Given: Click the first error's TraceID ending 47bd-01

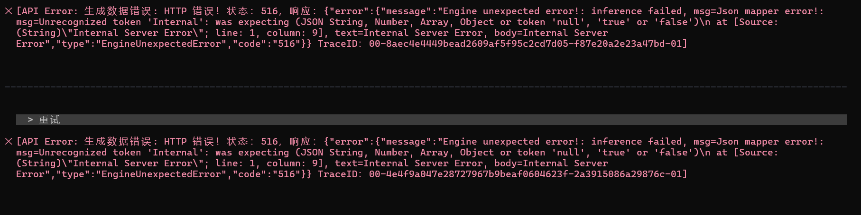Looking at the screenshot, I should (x=528, y=44).
